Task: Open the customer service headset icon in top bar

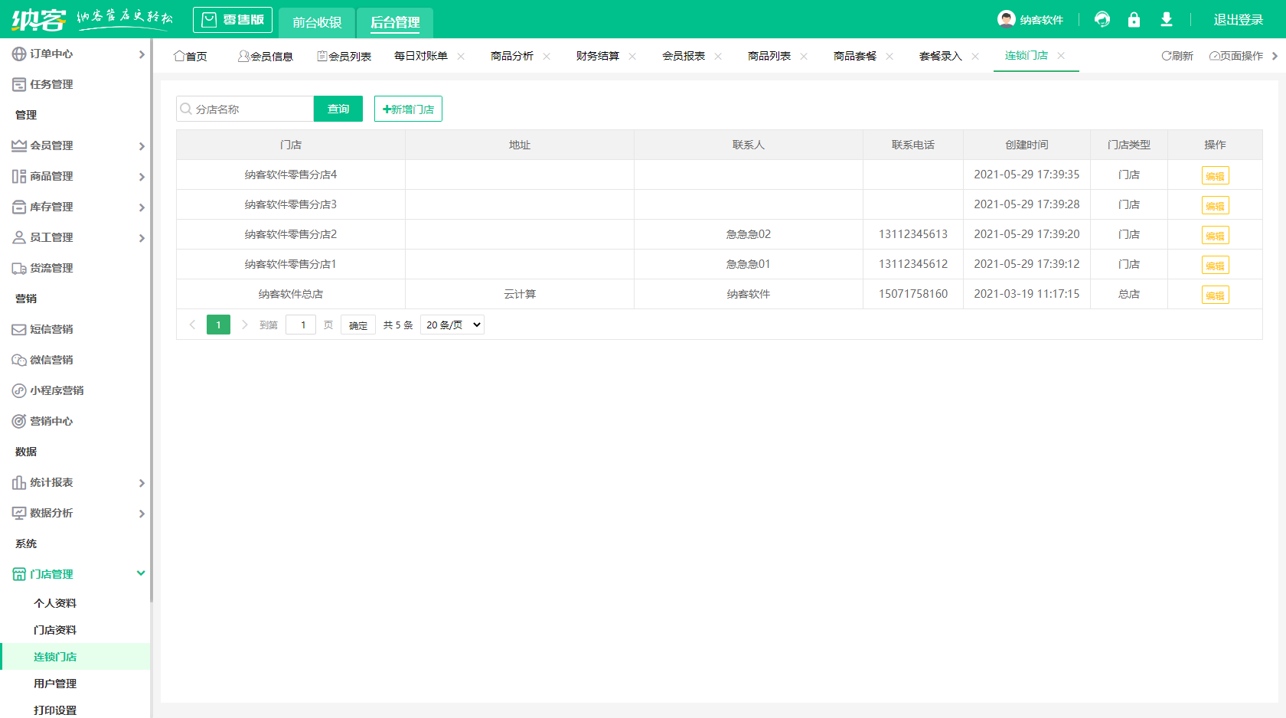Action: click(x=1102, y=19)
